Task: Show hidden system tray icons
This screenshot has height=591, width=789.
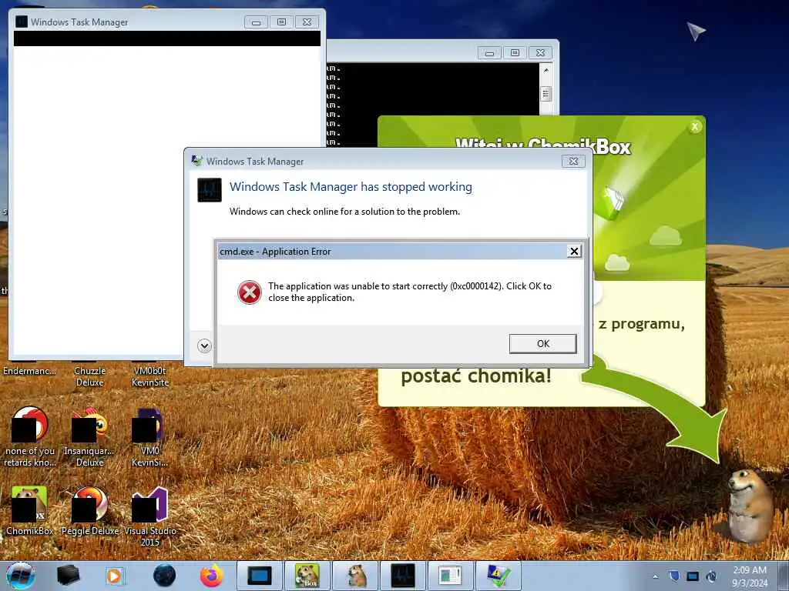Action: [x=655, y=577]
